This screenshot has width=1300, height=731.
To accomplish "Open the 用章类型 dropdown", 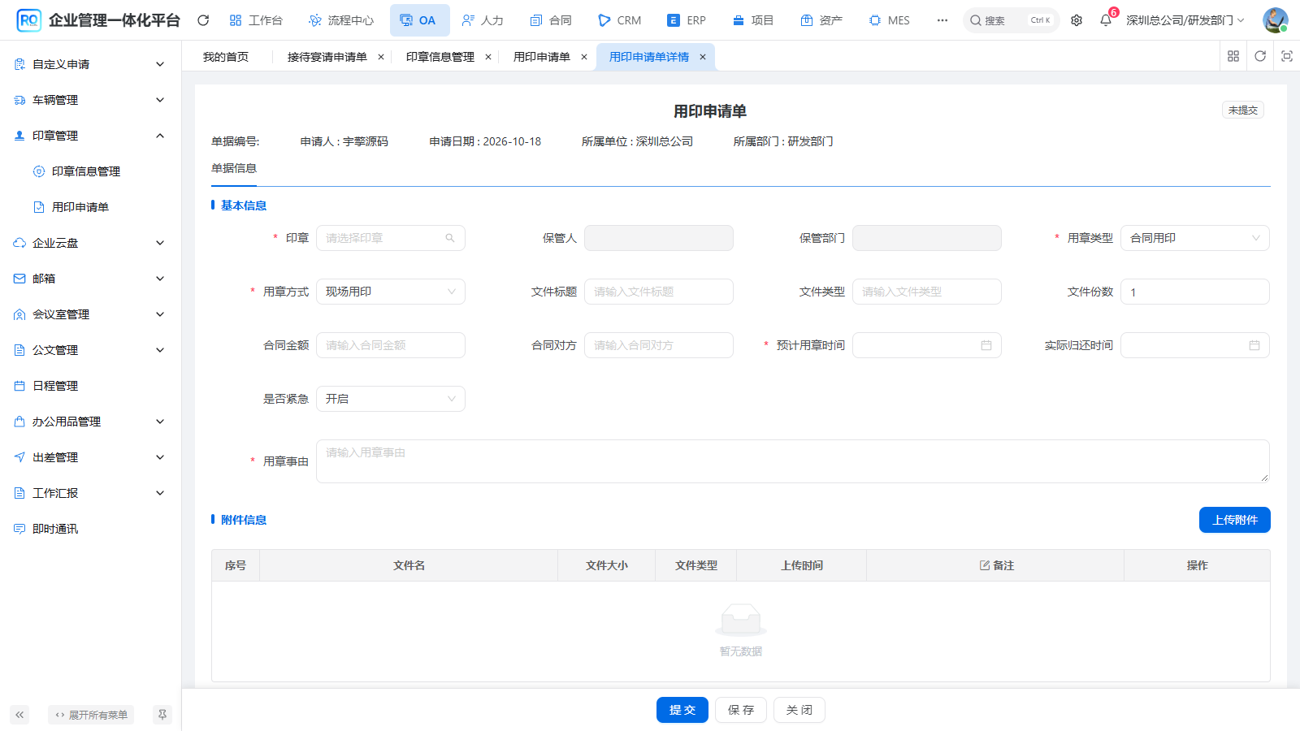I will pos(1195,238).
